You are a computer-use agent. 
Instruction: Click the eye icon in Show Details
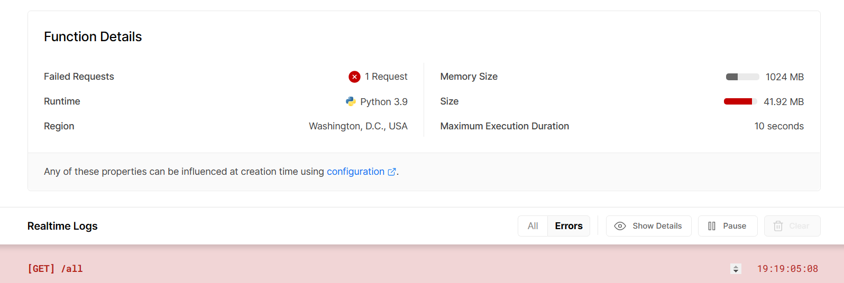[620, 226]
